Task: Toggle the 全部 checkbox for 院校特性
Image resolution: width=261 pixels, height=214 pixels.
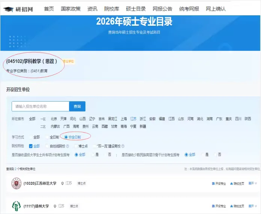Action: [31, 146]
